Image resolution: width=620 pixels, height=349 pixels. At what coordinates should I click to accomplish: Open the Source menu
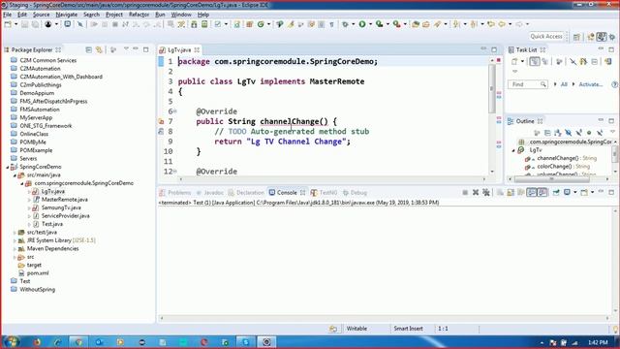[41, 15]
